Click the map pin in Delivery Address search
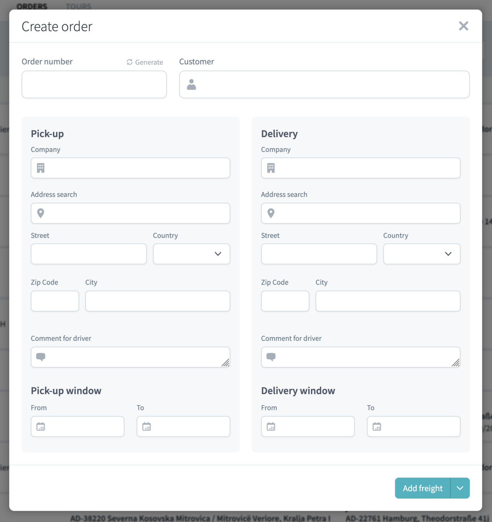 pyautogui.click(x=271, y=213)
